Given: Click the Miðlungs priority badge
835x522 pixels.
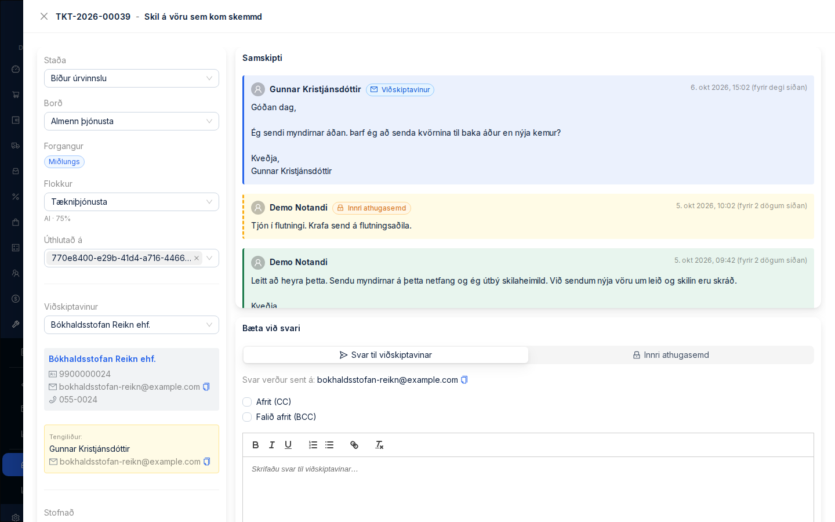Looking at the screenshot, I should coord(64,162).
